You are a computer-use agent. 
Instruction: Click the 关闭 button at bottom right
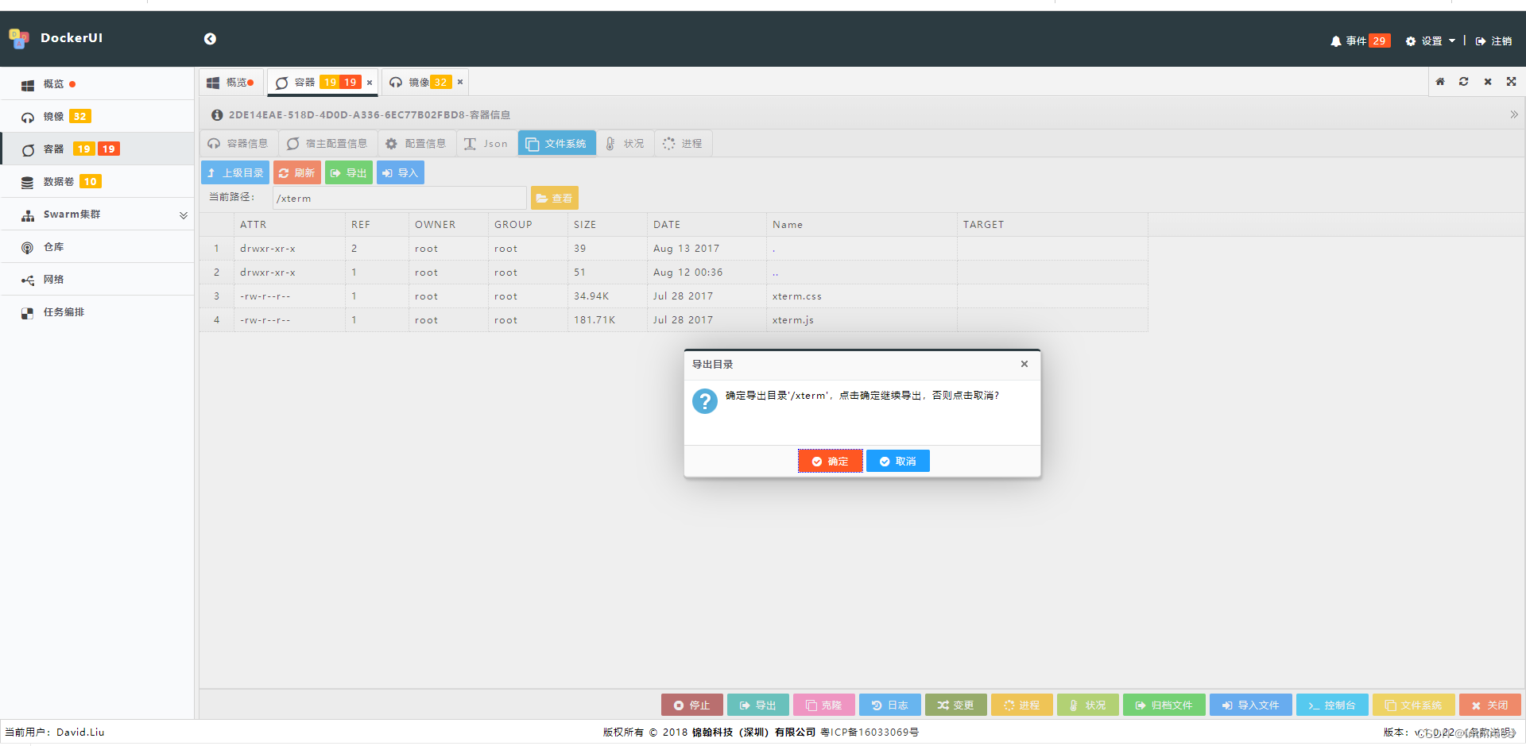[x=1490, y=705]
